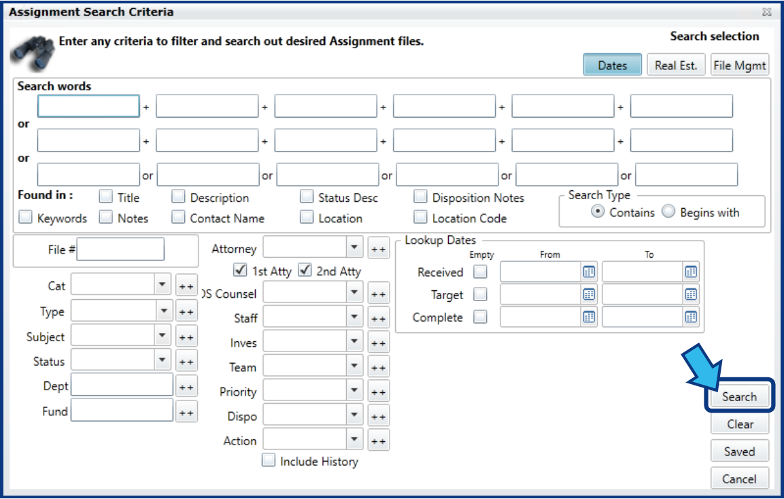Enable the Title checkbox
Viewport: 784px width, 499px height.
click(105, 196)
